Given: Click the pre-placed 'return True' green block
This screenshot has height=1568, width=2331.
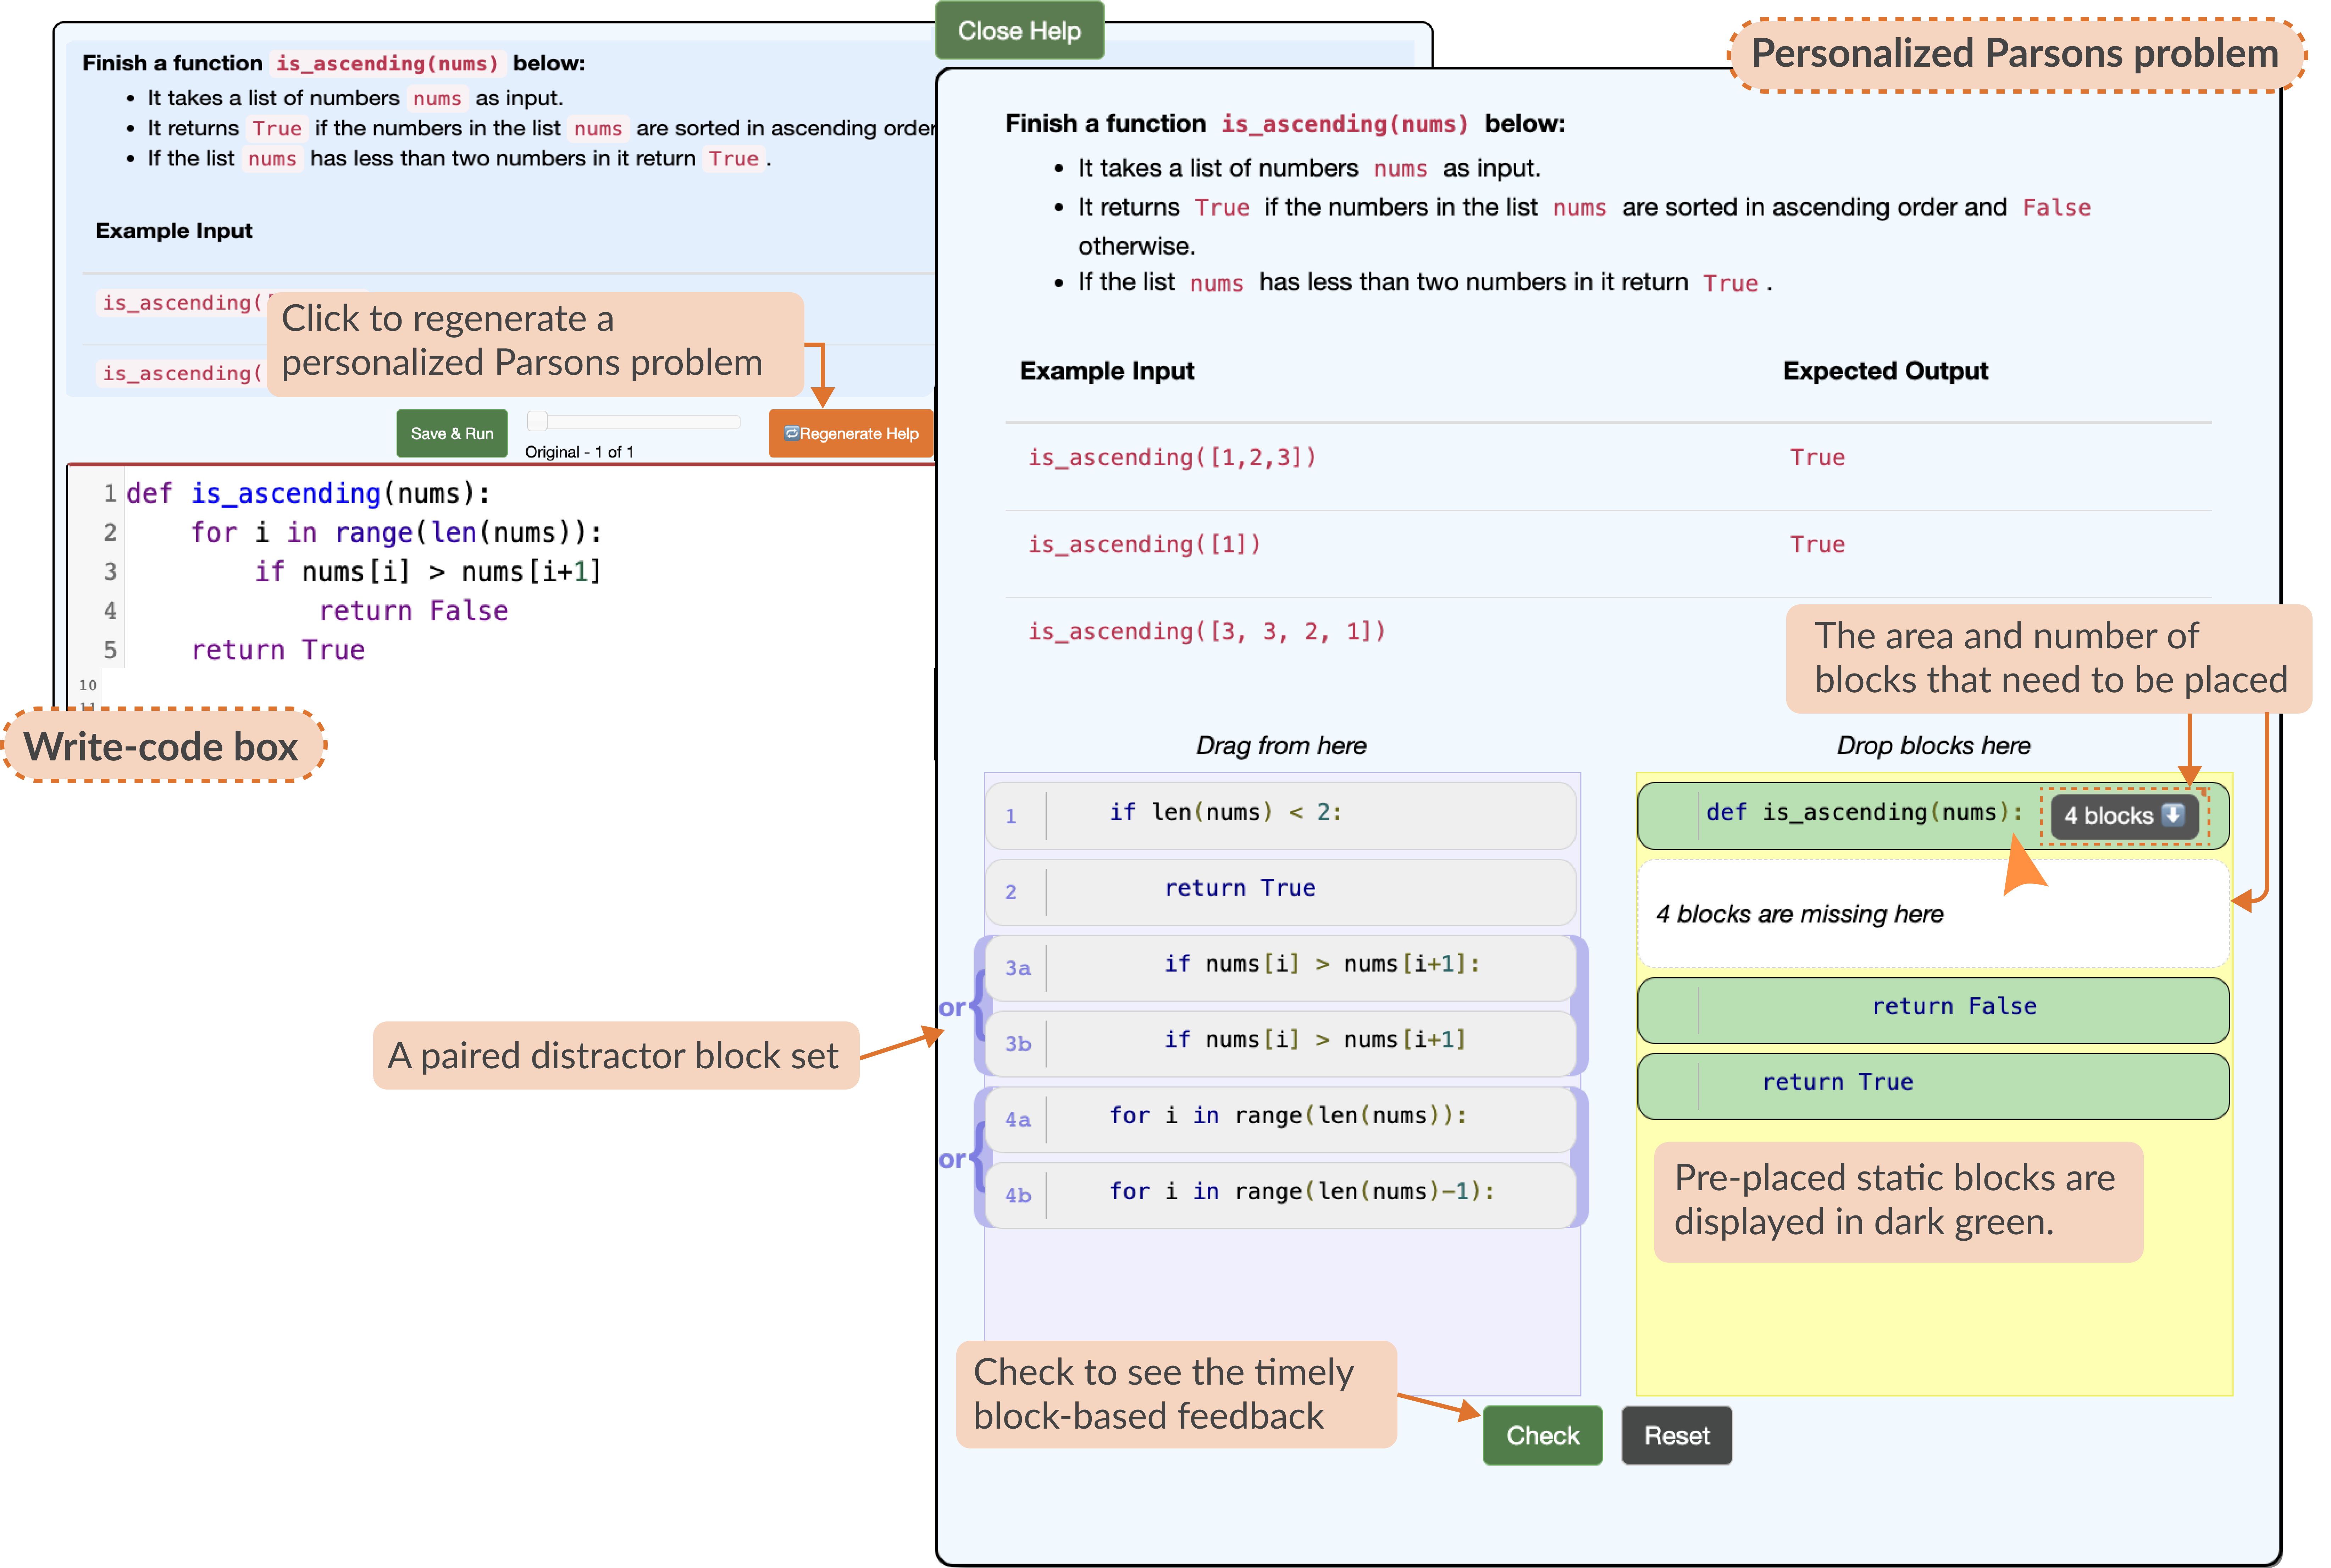Looking at the screenshot, I should point(1933,1086).
